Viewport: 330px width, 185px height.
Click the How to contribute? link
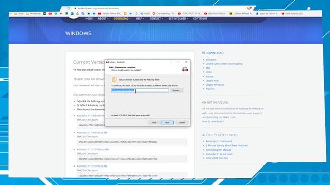213,121
